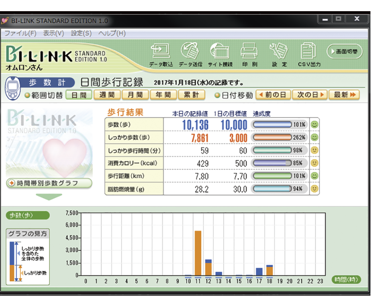Expand the green down-arrow under 時間帯別歩数グラフ
The height and width of the screenshot is (304, 386).
click(49, 197)
